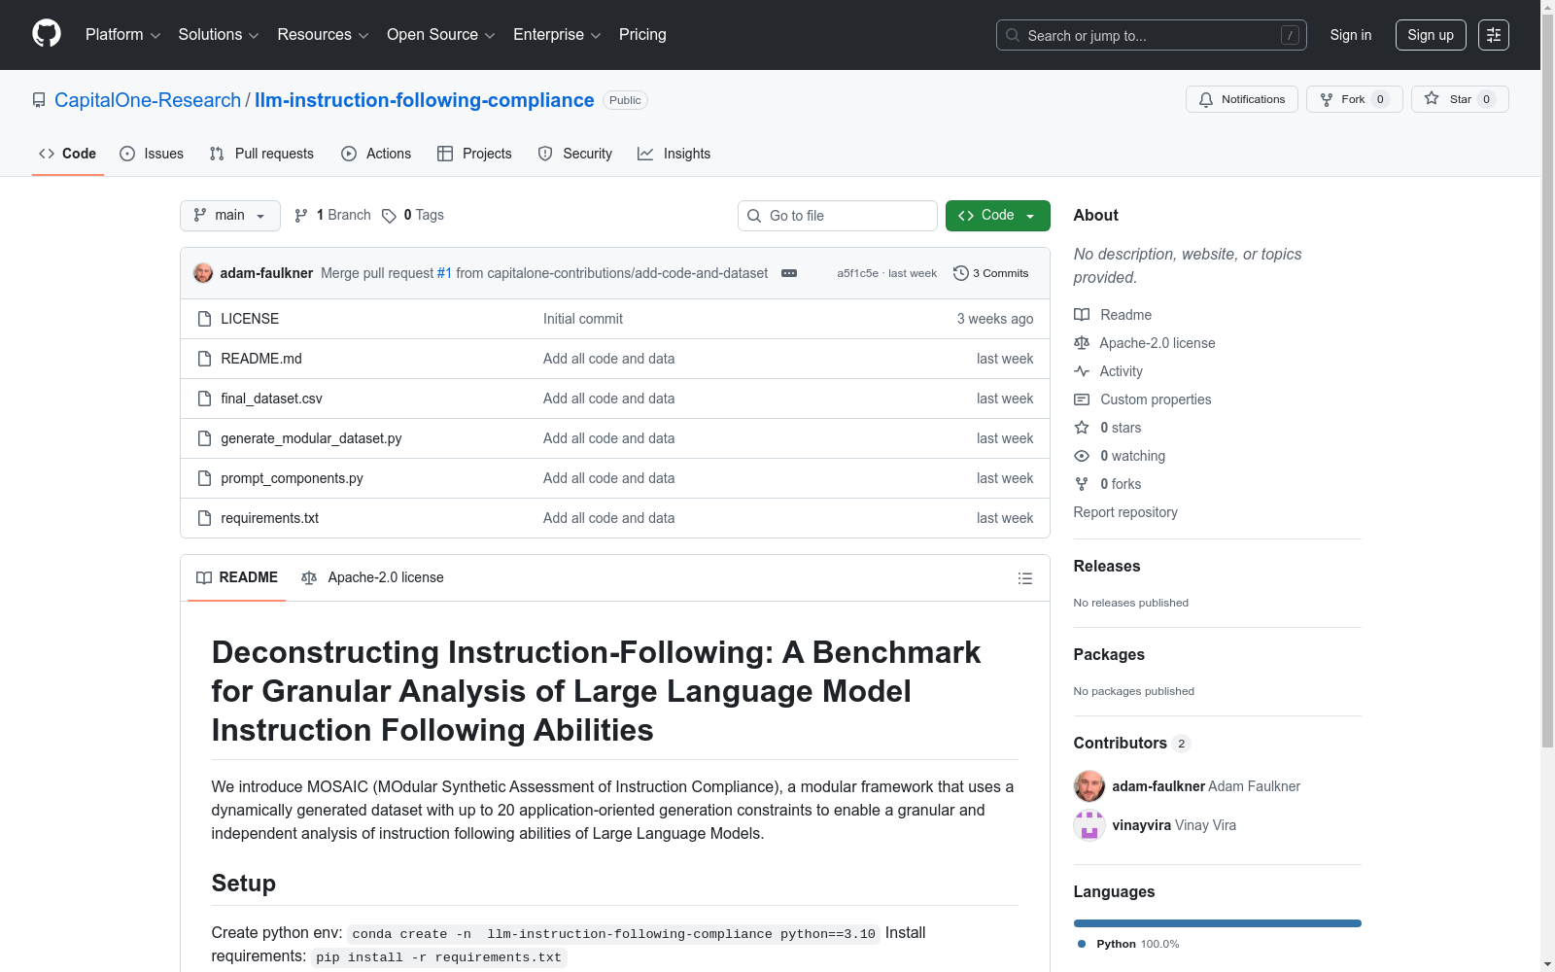Click the Fork button

point(1354,99)
